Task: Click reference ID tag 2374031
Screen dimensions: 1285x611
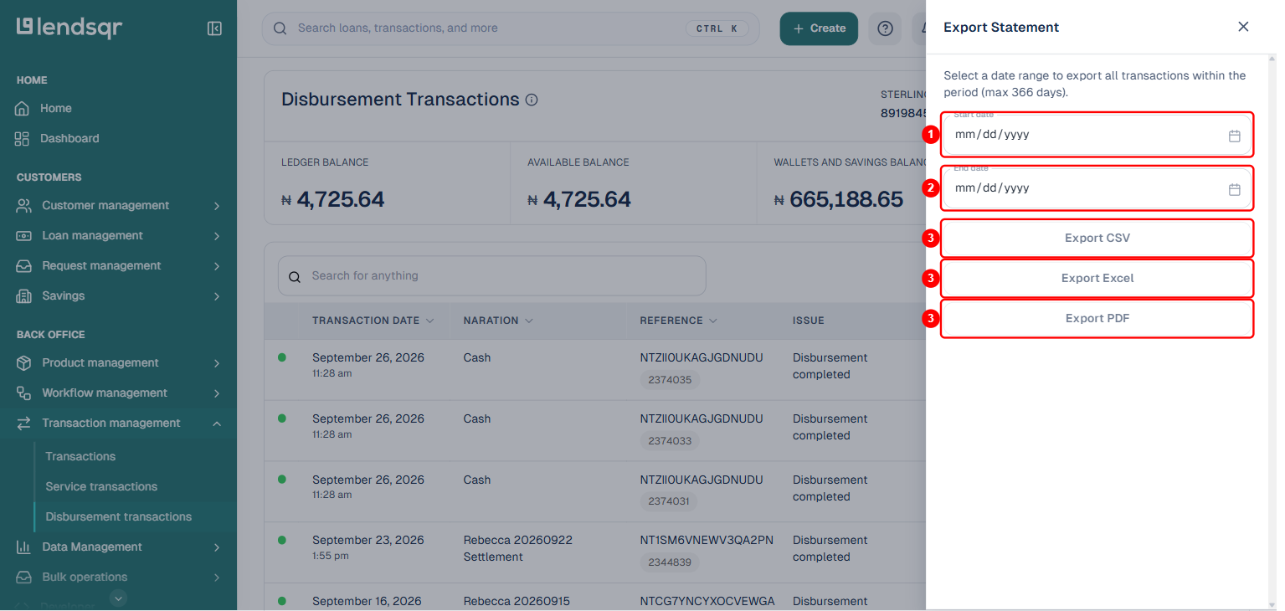Action: tap(670, 502)
